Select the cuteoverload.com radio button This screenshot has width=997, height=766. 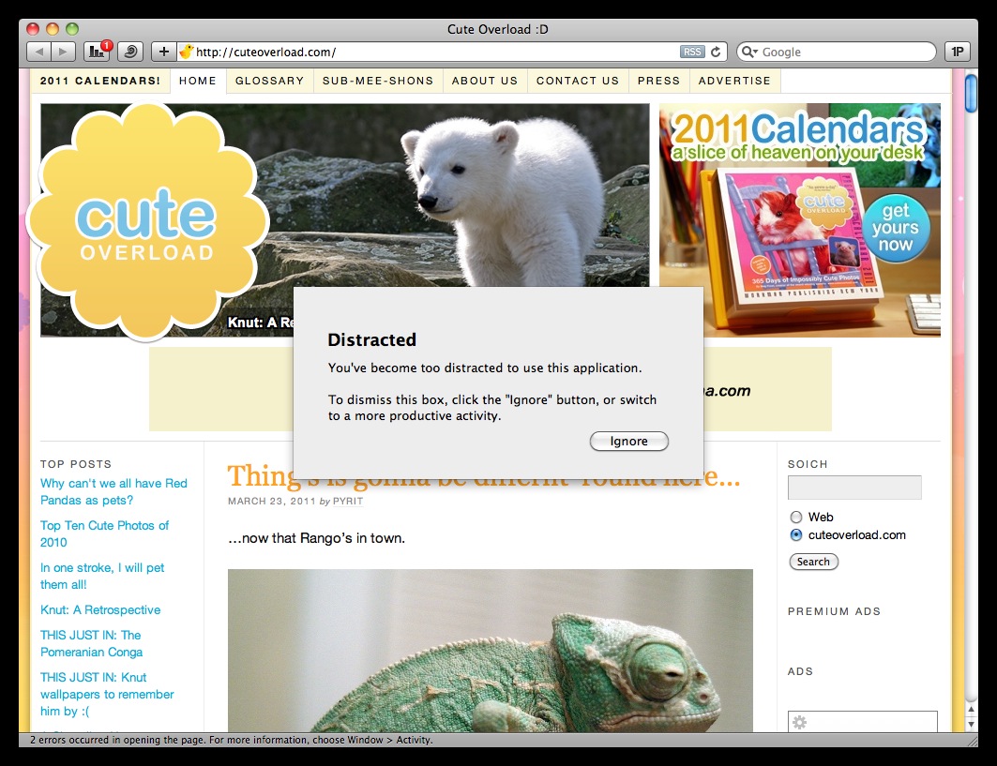tap(796, 535)
